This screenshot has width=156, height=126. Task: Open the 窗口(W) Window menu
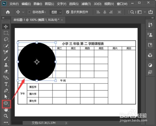point(122,4)
